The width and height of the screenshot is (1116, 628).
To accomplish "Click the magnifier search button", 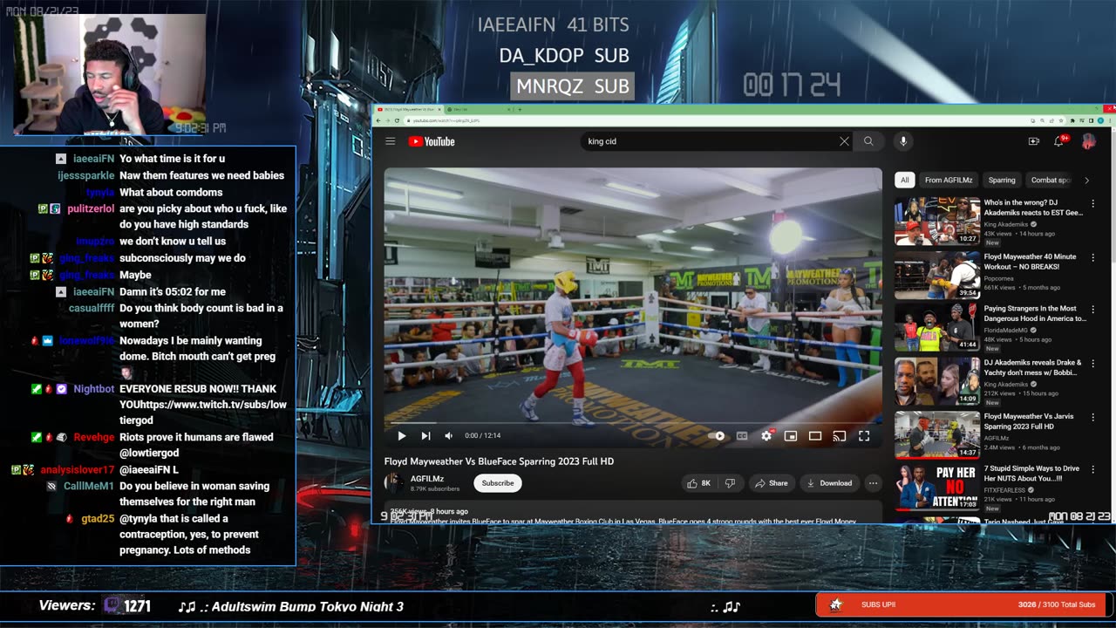I will [x=868, y=141].
